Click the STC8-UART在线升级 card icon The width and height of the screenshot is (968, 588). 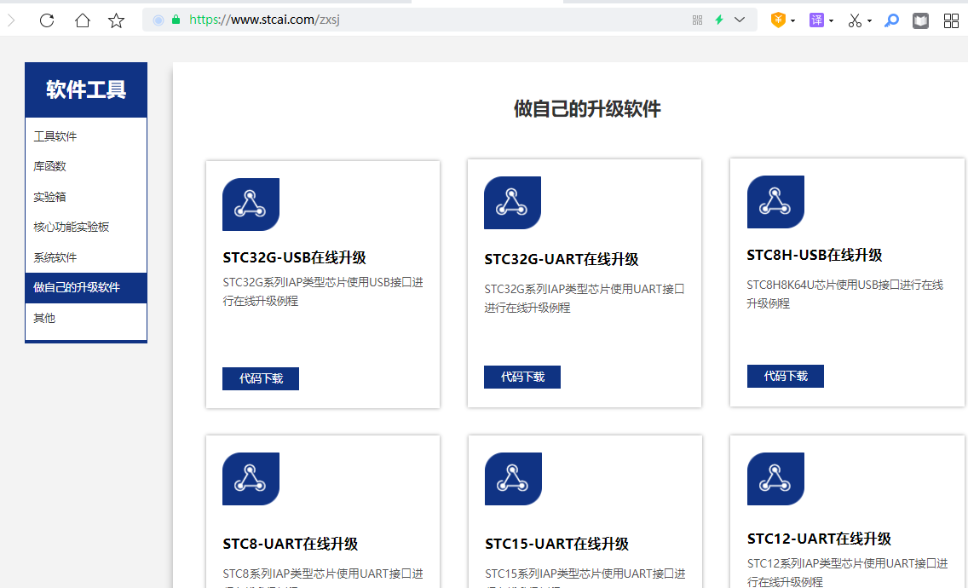click(251, 479)
